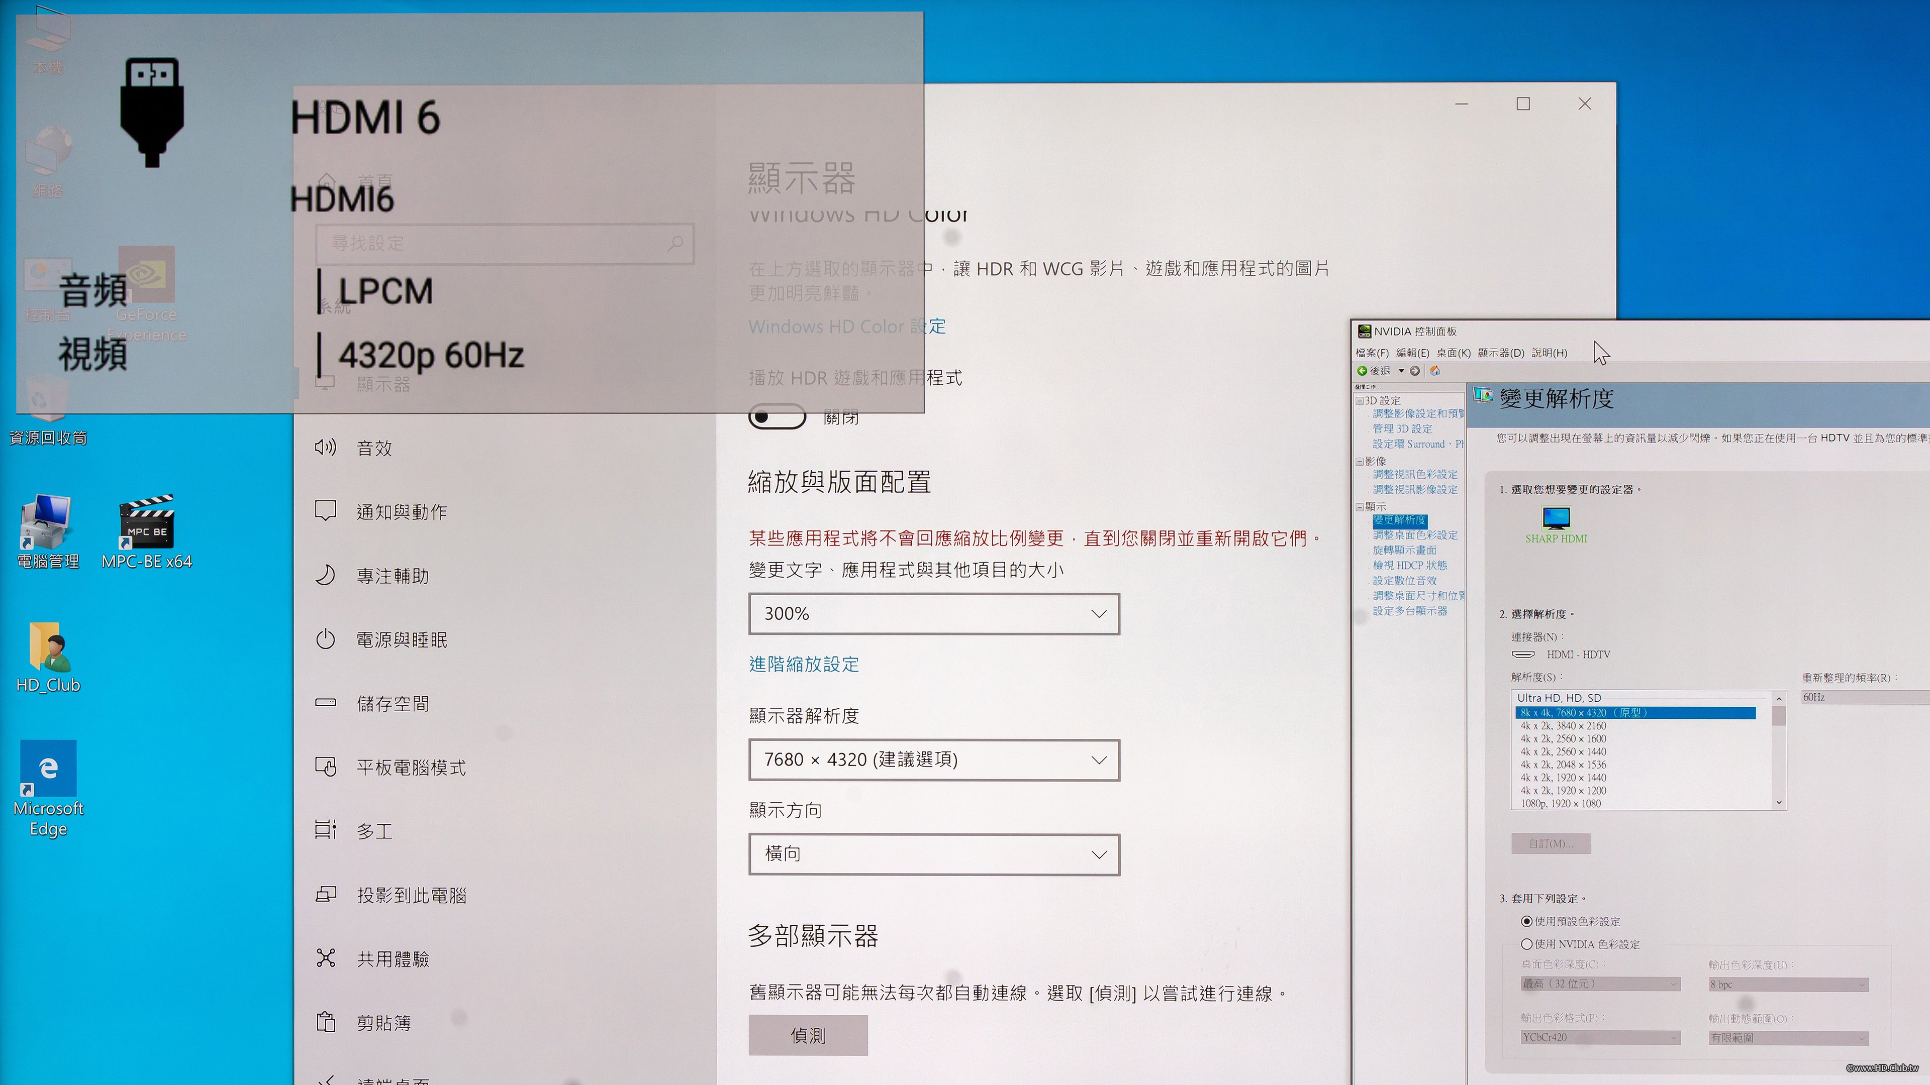Maximize the Settings window
This screenshot has height=1085, width=1930.
point(1523,104)
